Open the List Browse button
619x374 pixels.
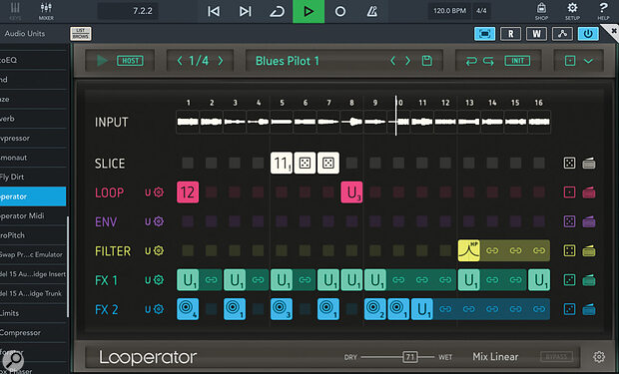coord(81,34)
